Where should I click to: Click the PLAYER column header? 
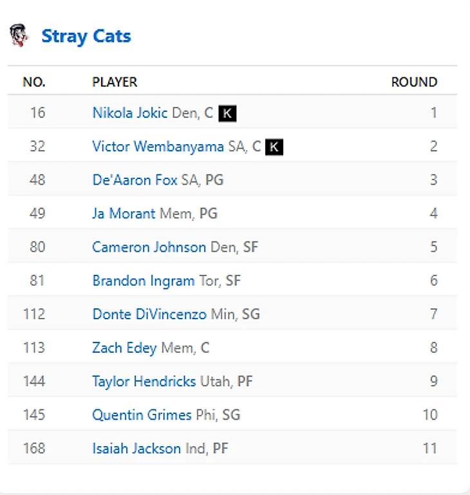pyautogui.click(x=115, y=82)
